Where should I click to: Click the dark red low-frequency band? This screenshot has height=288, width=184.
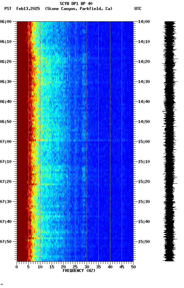pos(22,141)
